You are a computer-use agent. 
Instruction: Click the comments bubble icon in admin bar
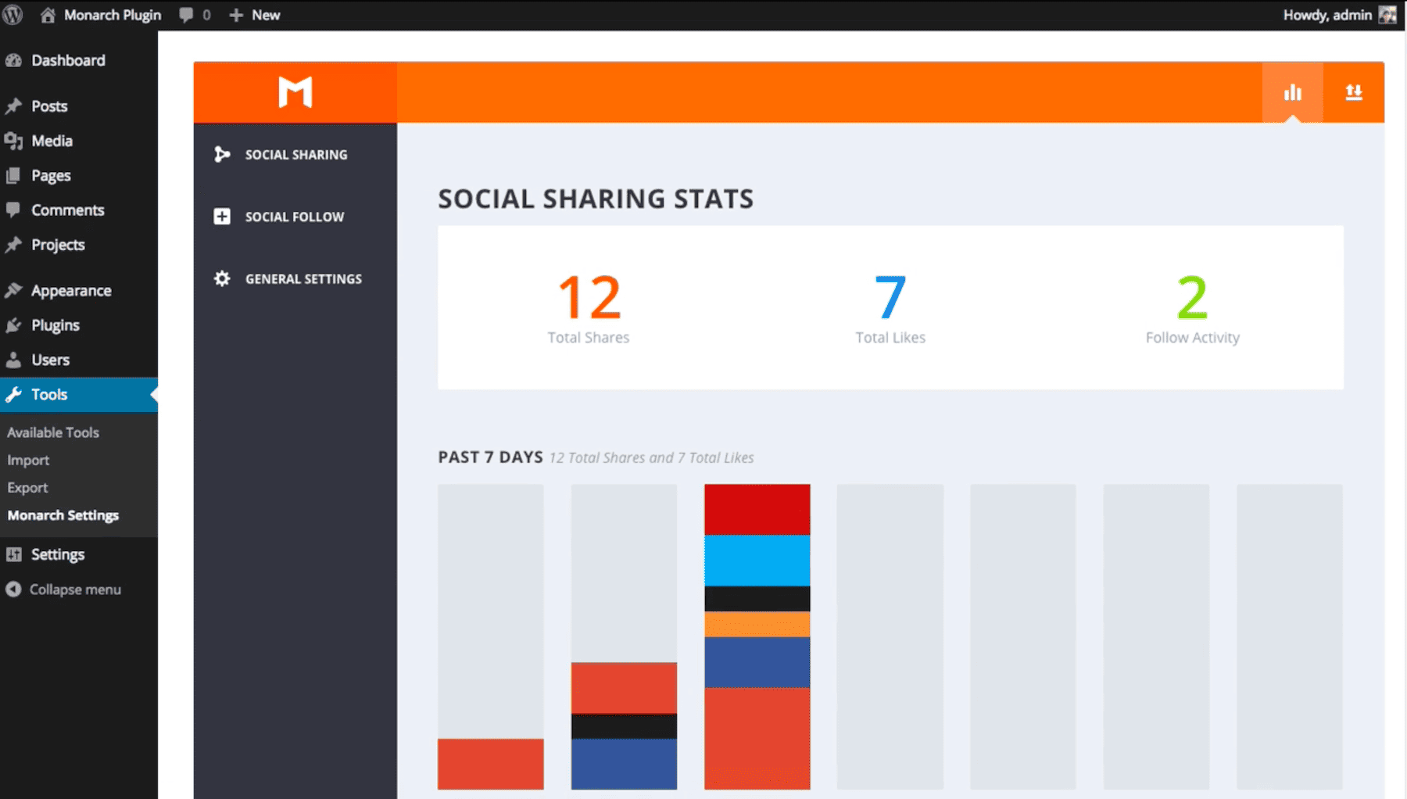pyautogui.click(x=186, y=14)
